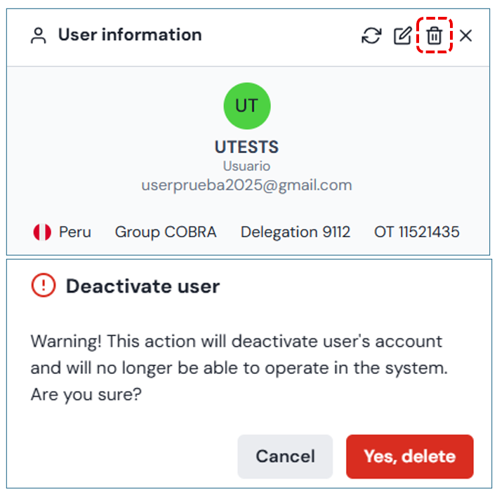Viewport: 497px width, 494px height.
Task: Click the Usuario role label
Action: 246,166
